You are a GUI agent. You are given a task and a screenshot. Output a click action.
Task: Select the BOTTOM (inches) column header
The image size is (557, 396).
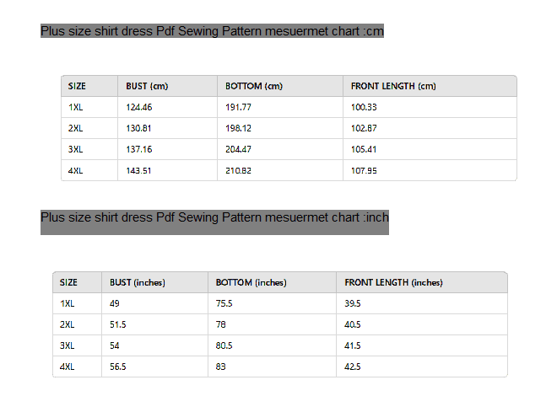[251, 282]
